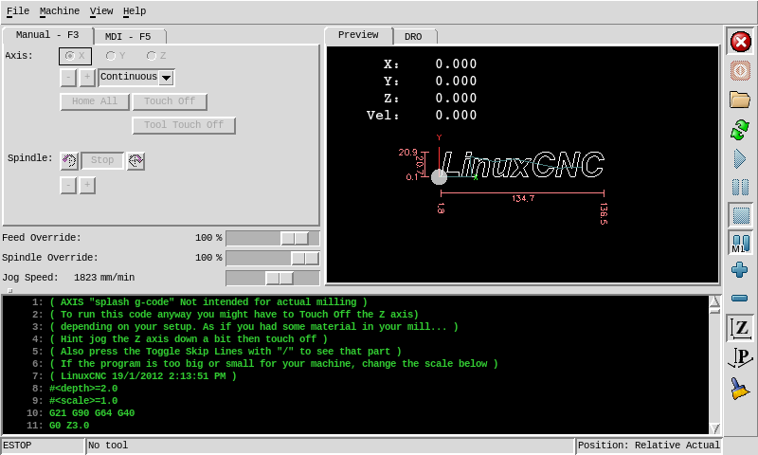Switch to perspective P view icon

point(740,357)
